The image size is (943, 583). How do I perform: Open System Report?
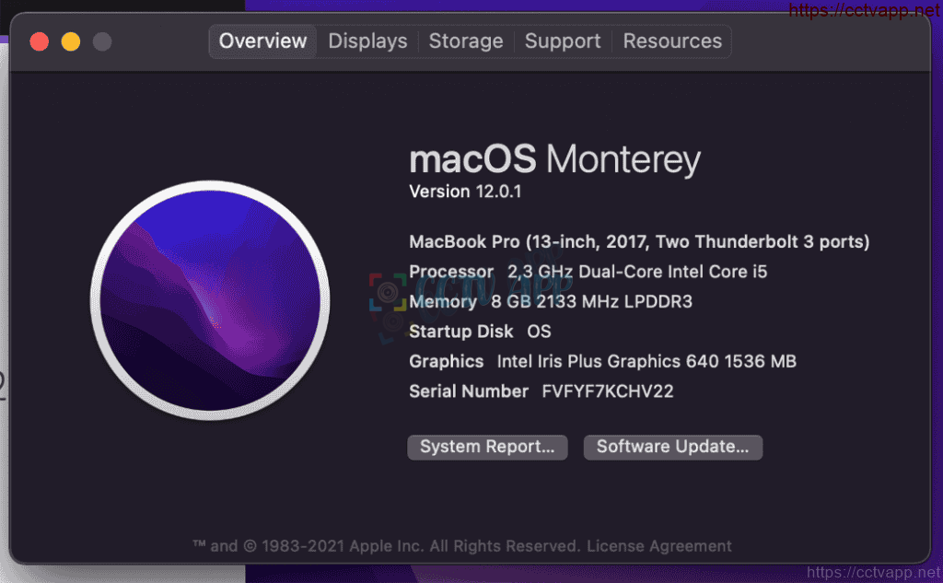[487, 447]
